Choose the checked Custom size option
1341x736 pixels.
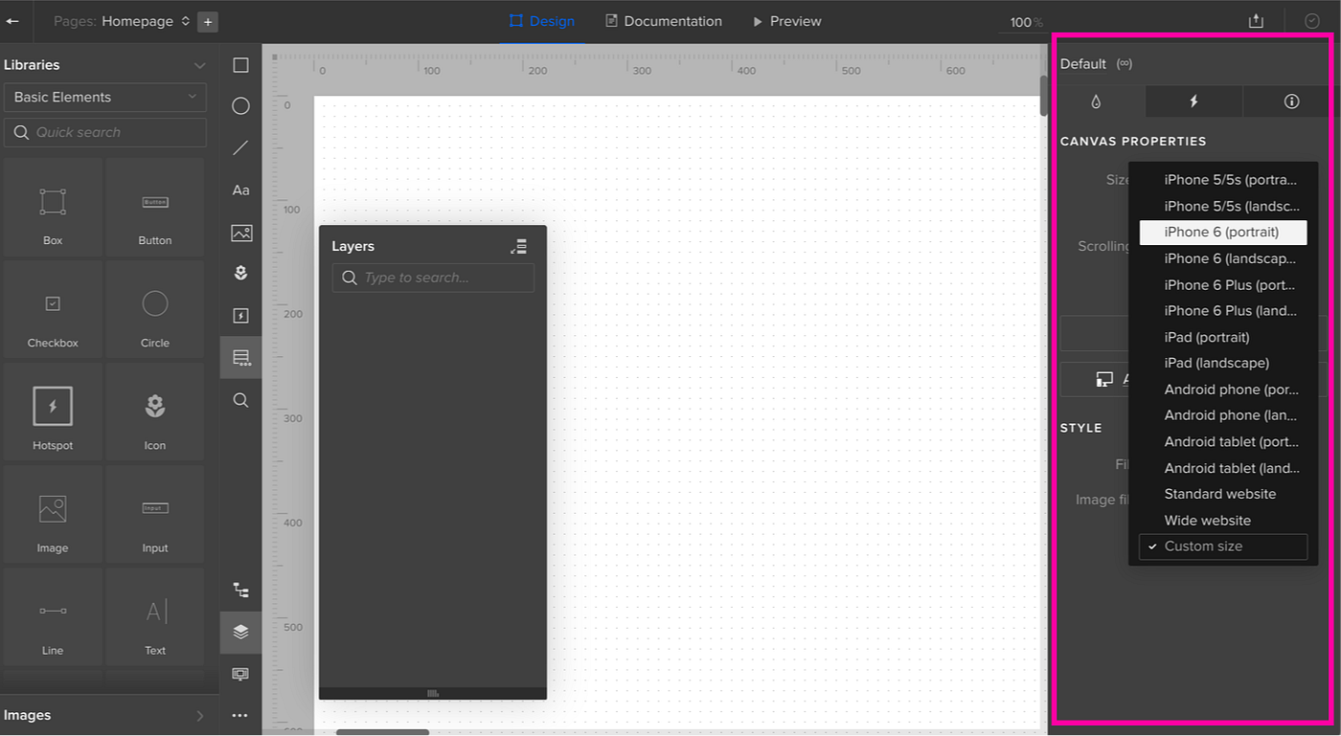tap(1223, 546)
